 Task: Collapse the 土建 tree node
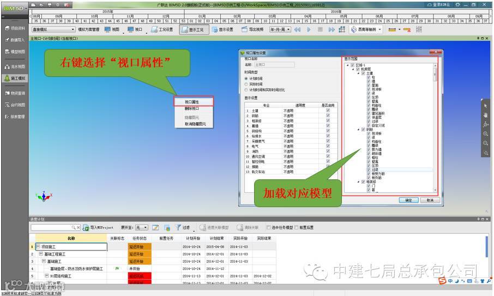pyautogui.click(x=359, y=73)
